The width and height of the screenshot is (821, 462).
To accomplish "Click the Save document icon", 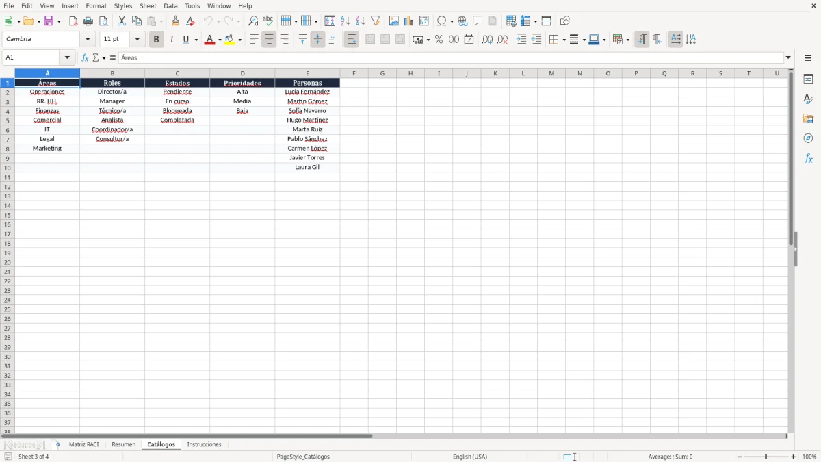I will click(x=48, y=21).
